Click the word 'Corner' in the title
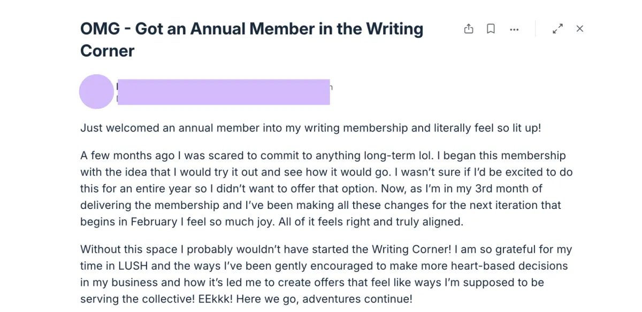The image size is (642, 312). (107, 51)
